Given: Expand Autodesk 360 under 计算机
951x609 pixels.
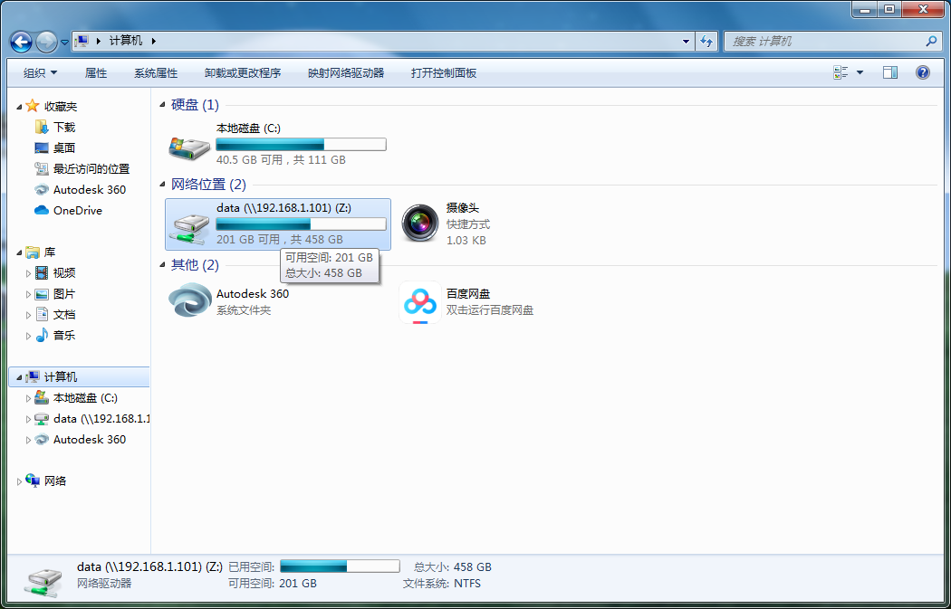Looking at the screenshot, I should pyautogui.click(x=28, y=440).
